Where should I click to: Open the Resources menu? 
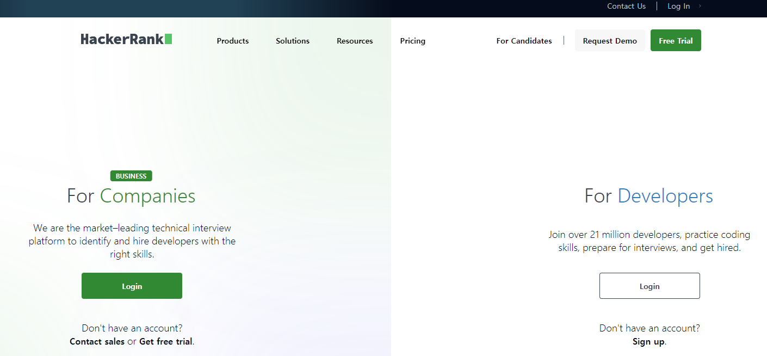click(355, 41)
